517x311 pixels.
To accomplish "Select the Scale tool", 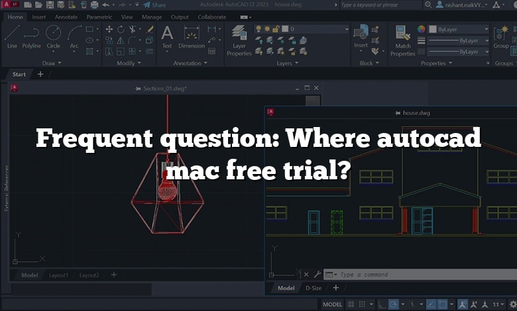I will tap(121, 52).
